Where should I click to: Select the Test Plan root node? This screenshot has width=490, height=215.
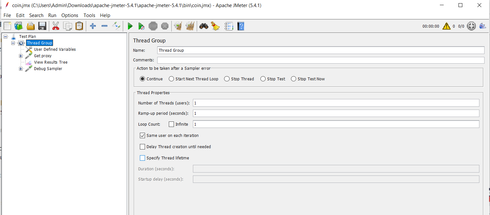28,36
